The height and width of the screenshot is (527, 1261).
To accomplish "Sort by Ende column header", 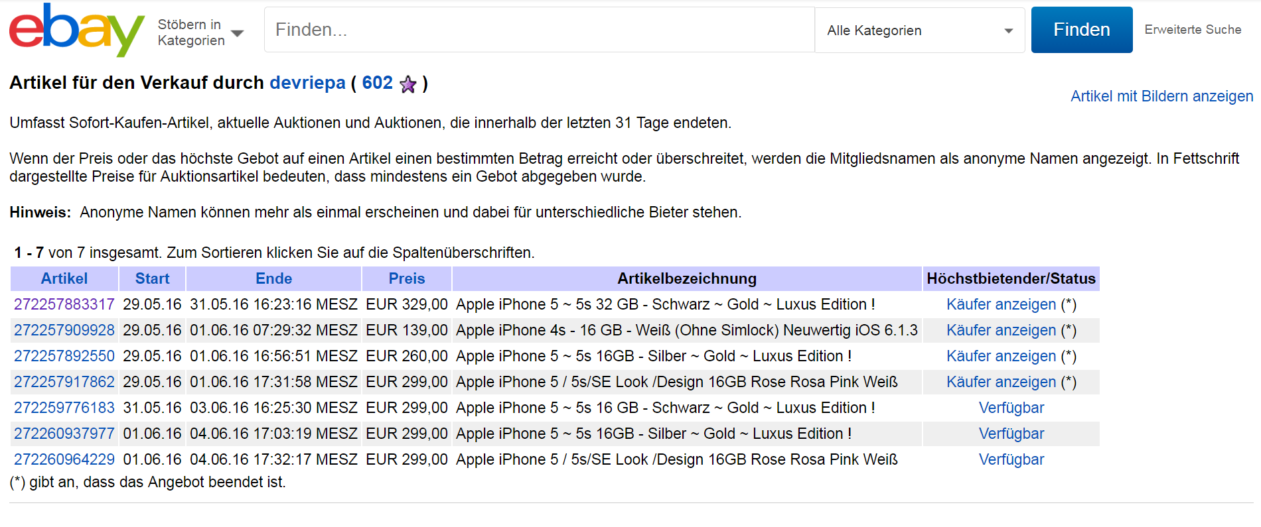I will pos(273,278).
